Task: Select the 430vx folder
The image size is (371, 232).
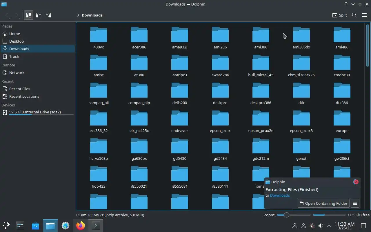Action: (99, 38)
